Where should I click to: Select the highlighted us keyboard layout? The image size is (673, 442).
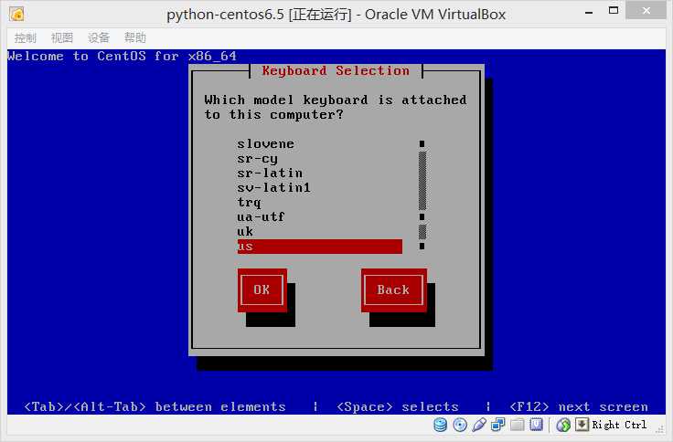tap(320, 247)
